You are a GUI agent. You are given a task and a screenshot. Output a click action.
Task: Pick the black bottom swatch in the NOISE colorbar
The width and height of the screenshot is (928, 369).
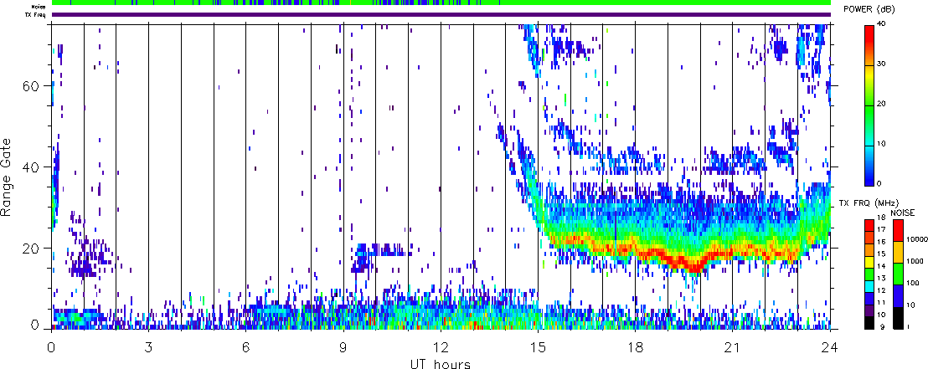[x=898, y=318]
